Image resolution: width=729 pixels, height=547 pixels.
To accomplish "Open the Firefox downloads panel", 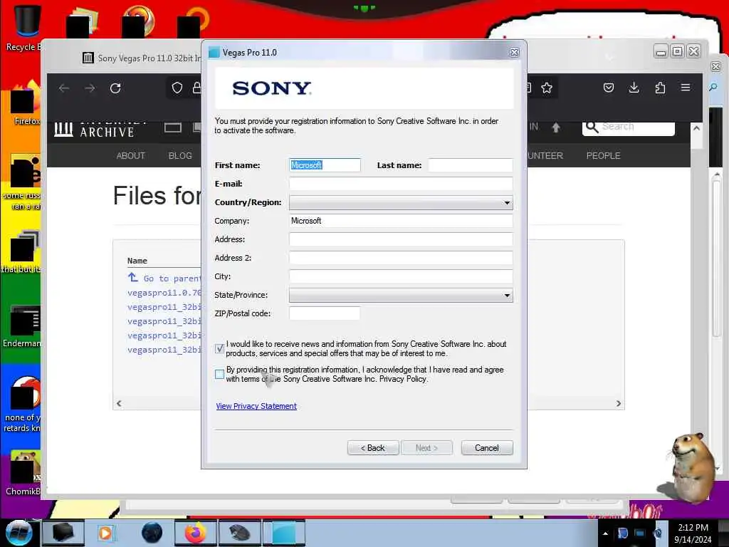I will pos(634,88).
